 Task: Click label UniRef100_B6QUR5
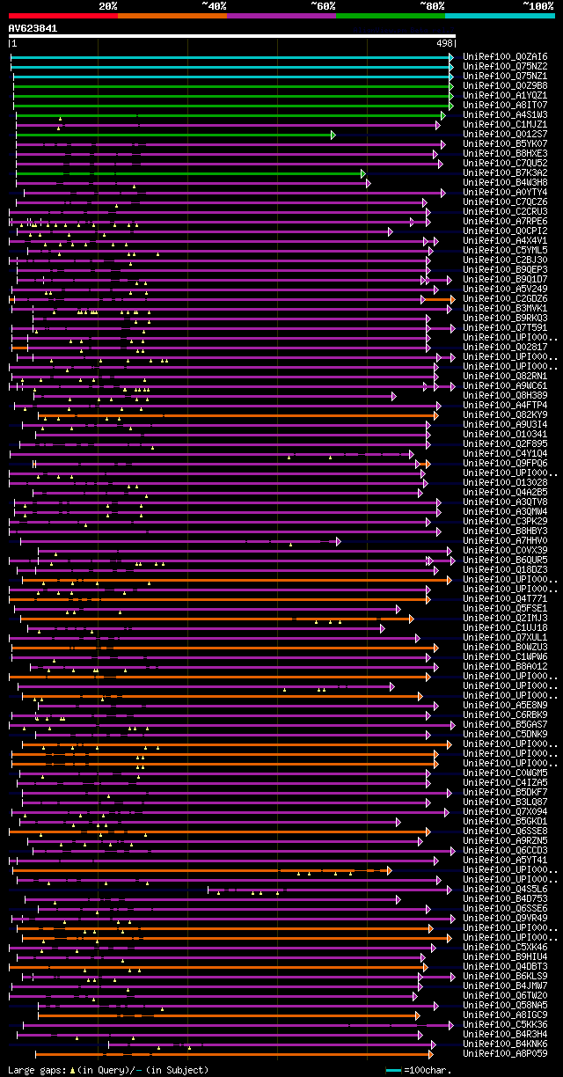click(x=505, y=560)
